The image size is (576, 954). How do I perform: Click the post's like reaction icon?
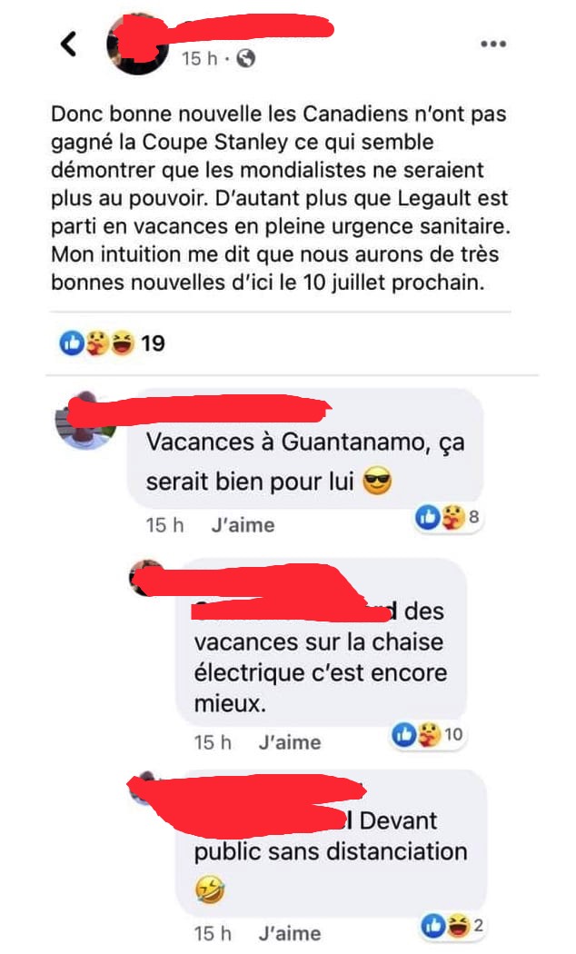click(x=71, y=343)
